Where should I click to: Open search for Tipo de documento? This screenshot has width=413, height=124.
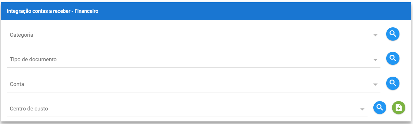pyautogui.click(x=393, y=58)
